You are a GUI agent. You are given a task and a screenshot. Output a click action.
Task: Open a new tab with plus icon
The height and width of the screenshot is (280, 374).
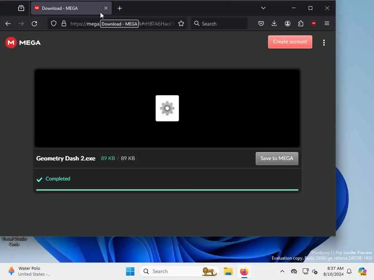click(x=119, y=8)
